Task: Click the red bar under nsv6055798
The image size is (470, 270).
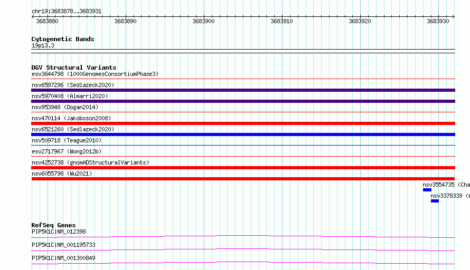Action: coord(243,179)
